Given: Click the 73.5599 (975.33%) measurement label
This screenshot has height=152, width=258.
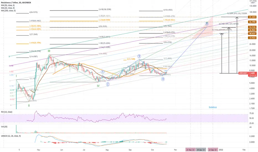Looking at the screenshot, I should point(237,14).
